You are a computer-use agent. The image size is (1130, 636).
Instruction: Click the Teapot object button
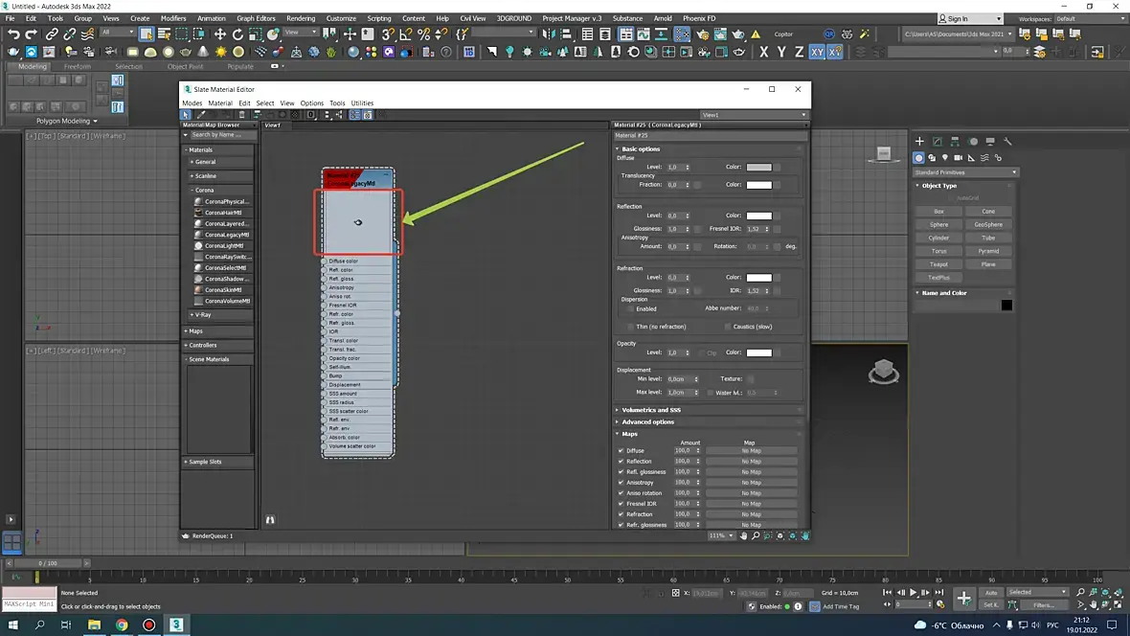(x=938, y=264)
